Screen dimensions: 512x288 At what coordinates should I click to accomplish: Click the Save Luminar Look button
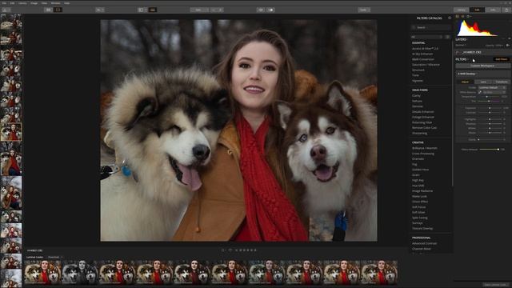point(495,285)
